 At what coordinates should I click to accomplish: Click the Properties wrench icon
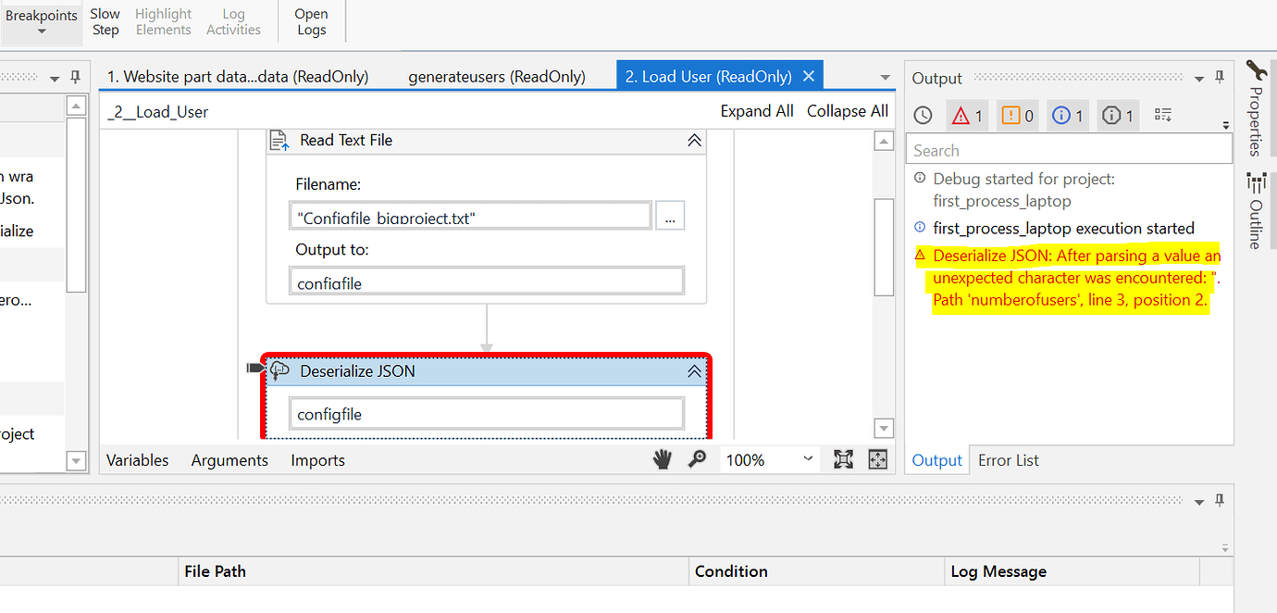1255,70
